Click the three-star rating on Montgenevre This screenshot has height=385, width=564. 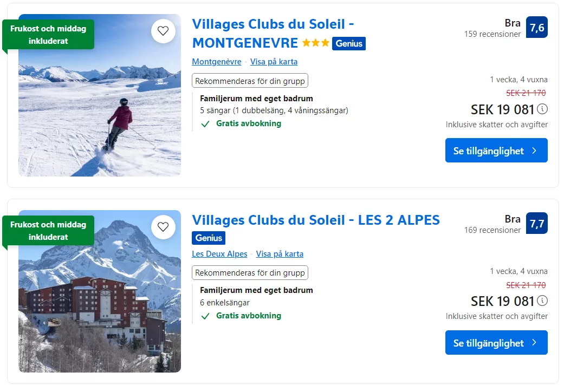tap(315, 43)
